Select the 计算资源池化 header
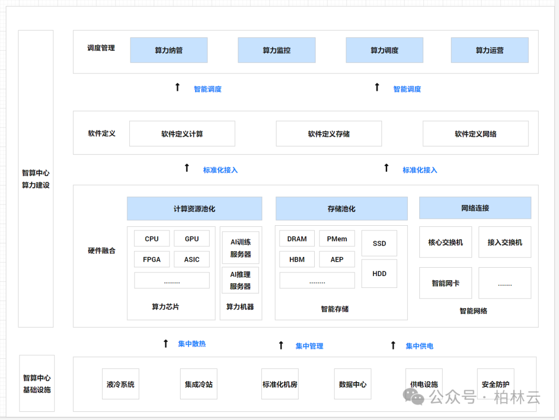The height and width of the screenshot is (420, 559). coord(194,209)
